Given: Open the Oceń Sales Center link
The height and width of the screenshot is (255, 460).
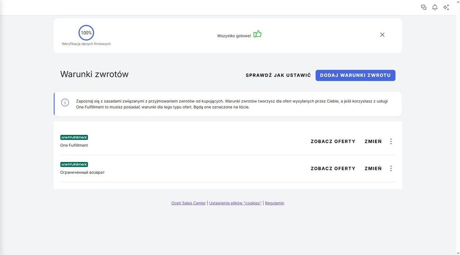Looking at the screenshot, I should click(x=188, y=203).
